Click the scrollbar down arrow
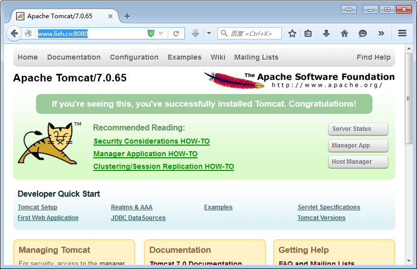The height and width of the screenshot is (269, 417). tap(409, 261)
